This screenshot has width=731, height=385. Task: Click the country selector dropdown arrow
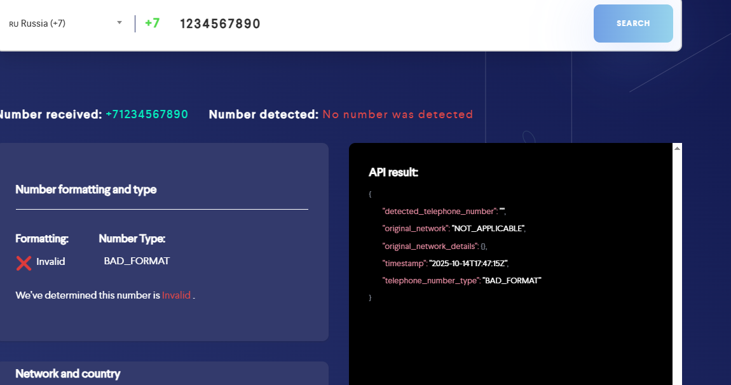[x=119, y=23]
